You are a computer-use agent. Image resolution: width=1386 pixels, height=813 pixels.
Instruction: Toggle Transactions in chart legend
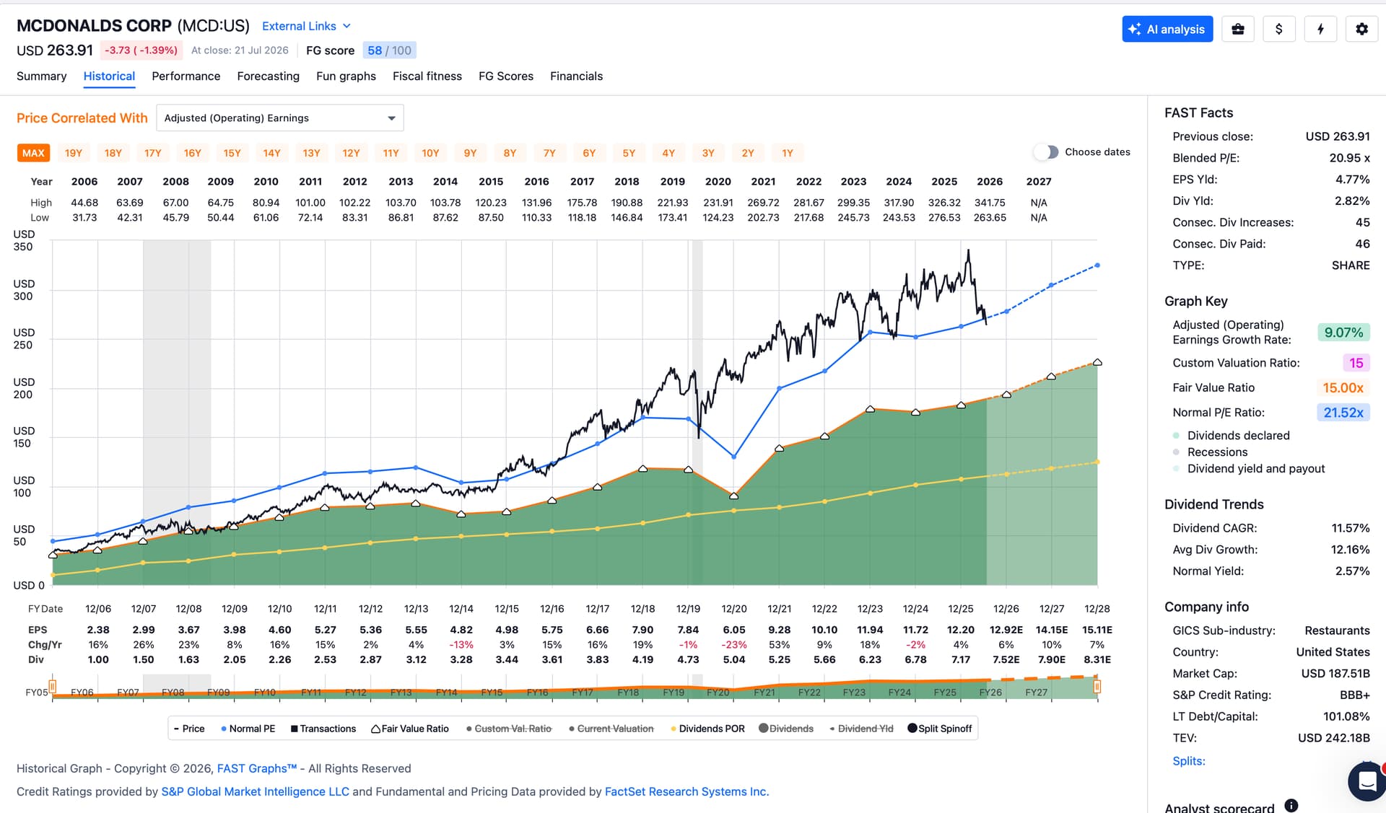pos(323,729)
